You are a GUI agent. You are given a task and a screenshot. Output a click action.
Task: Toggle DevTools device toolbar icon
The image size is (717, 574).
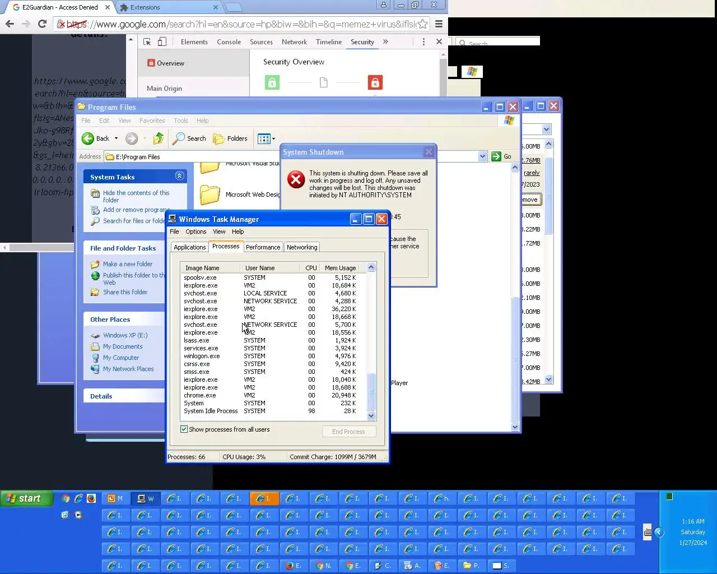[x=162, y=42]
